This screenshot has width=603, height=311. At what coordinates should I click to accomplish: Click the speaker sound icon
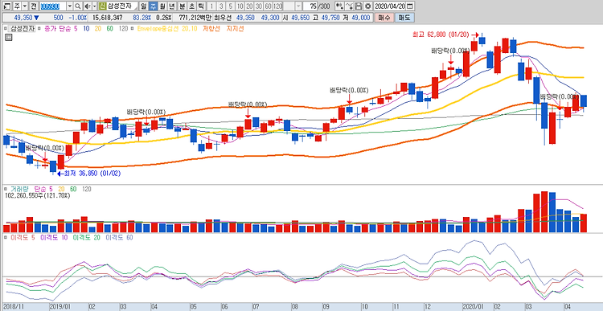pos(88,6)
